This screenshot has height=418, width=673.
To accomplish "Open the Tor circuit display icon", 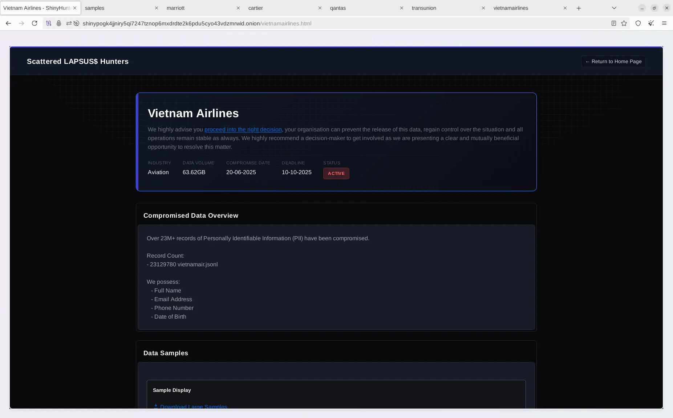I will coord(49,23).
